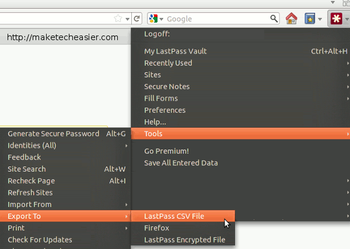Viewport: 350px width, 249px height.
Task: Expand the LastPass button dropdown arrow
Action: click(346, 19)
